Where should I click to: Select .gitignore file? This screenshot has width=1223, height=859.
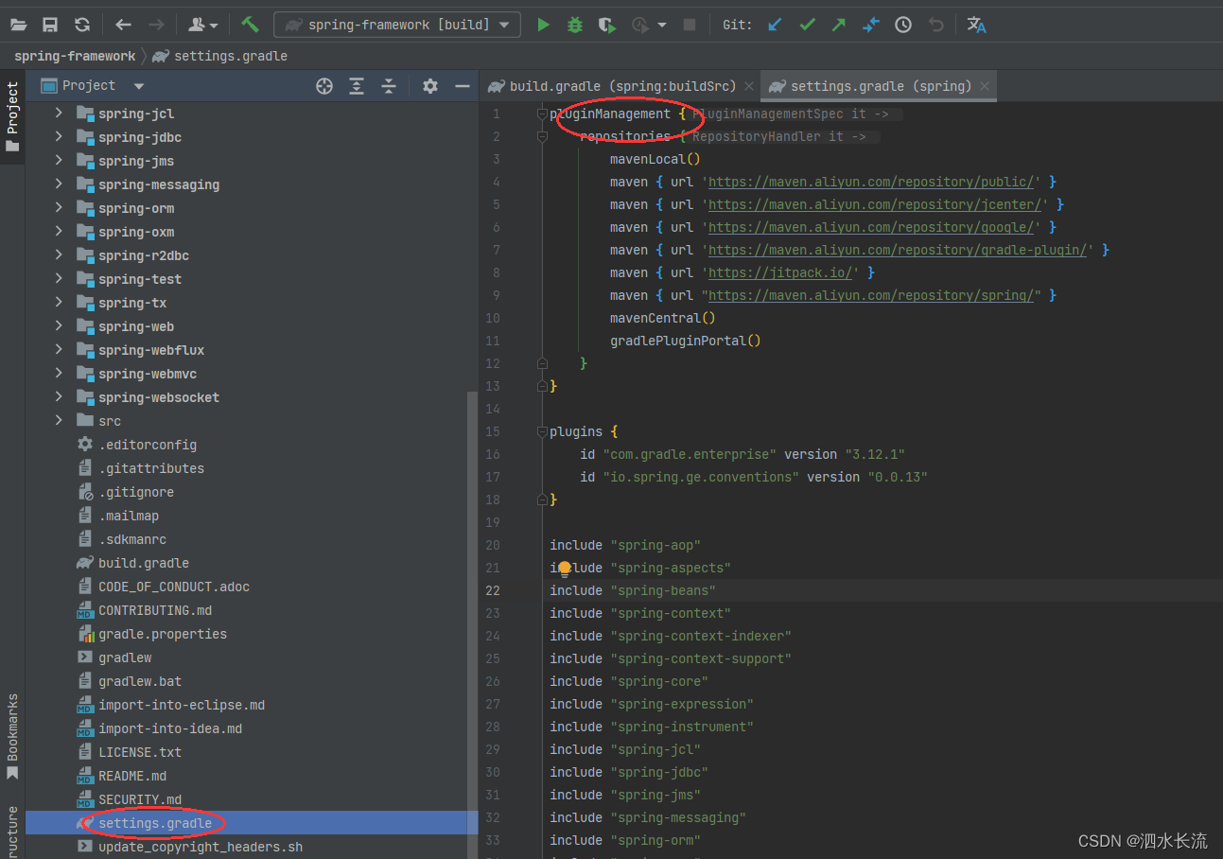tap(136, 492)
